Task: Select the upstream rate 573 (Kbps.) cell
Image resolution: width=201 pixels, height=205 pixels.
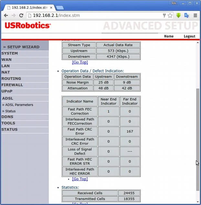Action: pos(118,51)
